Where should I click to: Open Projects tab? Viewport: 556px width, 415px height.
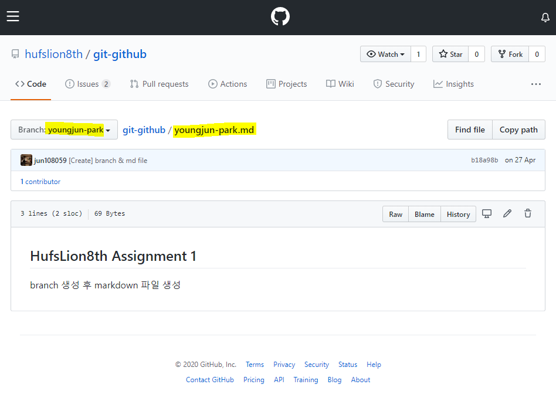[x=287, y=84]
